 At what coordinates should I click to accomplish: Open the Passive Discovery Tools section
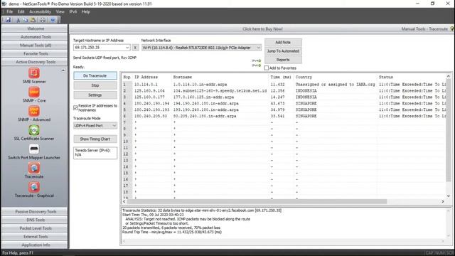pyautogui.click(x=35, y=212)
